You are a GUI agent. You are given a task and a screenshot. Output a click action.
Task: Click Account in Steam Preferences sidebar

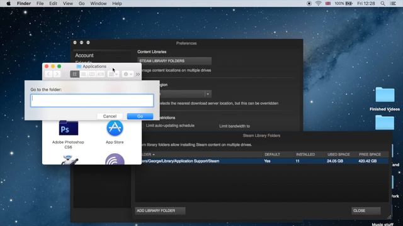pos(84,55)
